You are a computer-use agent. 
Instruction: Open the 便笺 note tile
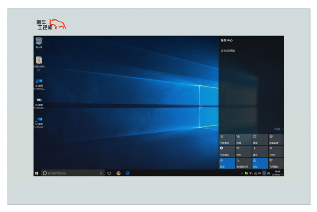click(260, 139)
